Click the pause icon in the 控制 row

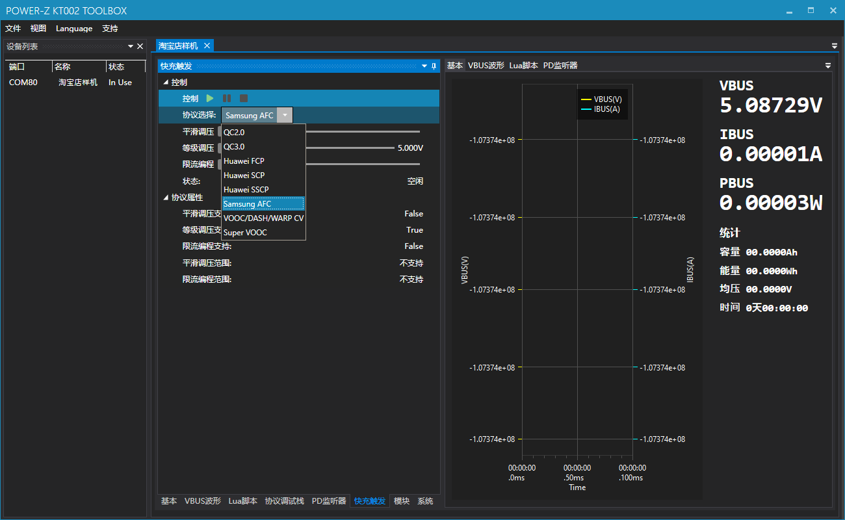click(x=227, y=98)
